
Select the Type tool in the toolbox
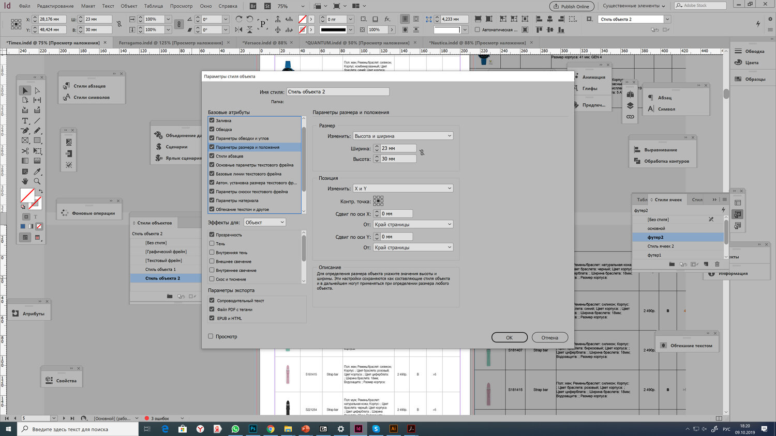[25, 120]
